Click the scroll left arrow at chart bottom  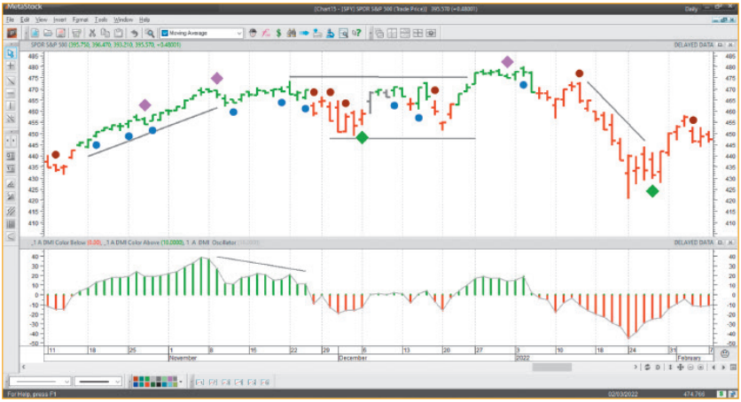pyautogui.click(x=24, y=367)
